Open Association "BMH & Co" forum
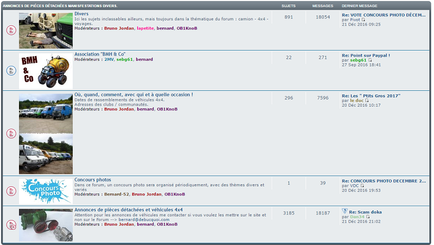The height and width of the screenshot is (245, 434). 100,54
